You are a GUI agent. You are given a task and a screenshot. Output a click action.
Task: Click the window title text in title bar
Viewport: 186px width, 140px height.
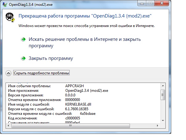point(31,5)
